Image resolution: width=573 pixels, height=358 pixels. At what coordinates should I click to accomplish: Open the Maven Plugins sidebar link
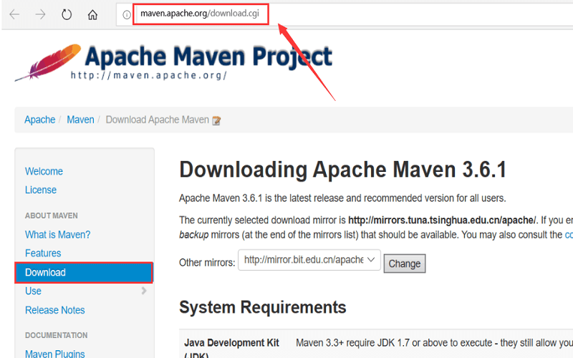(55, 353)
